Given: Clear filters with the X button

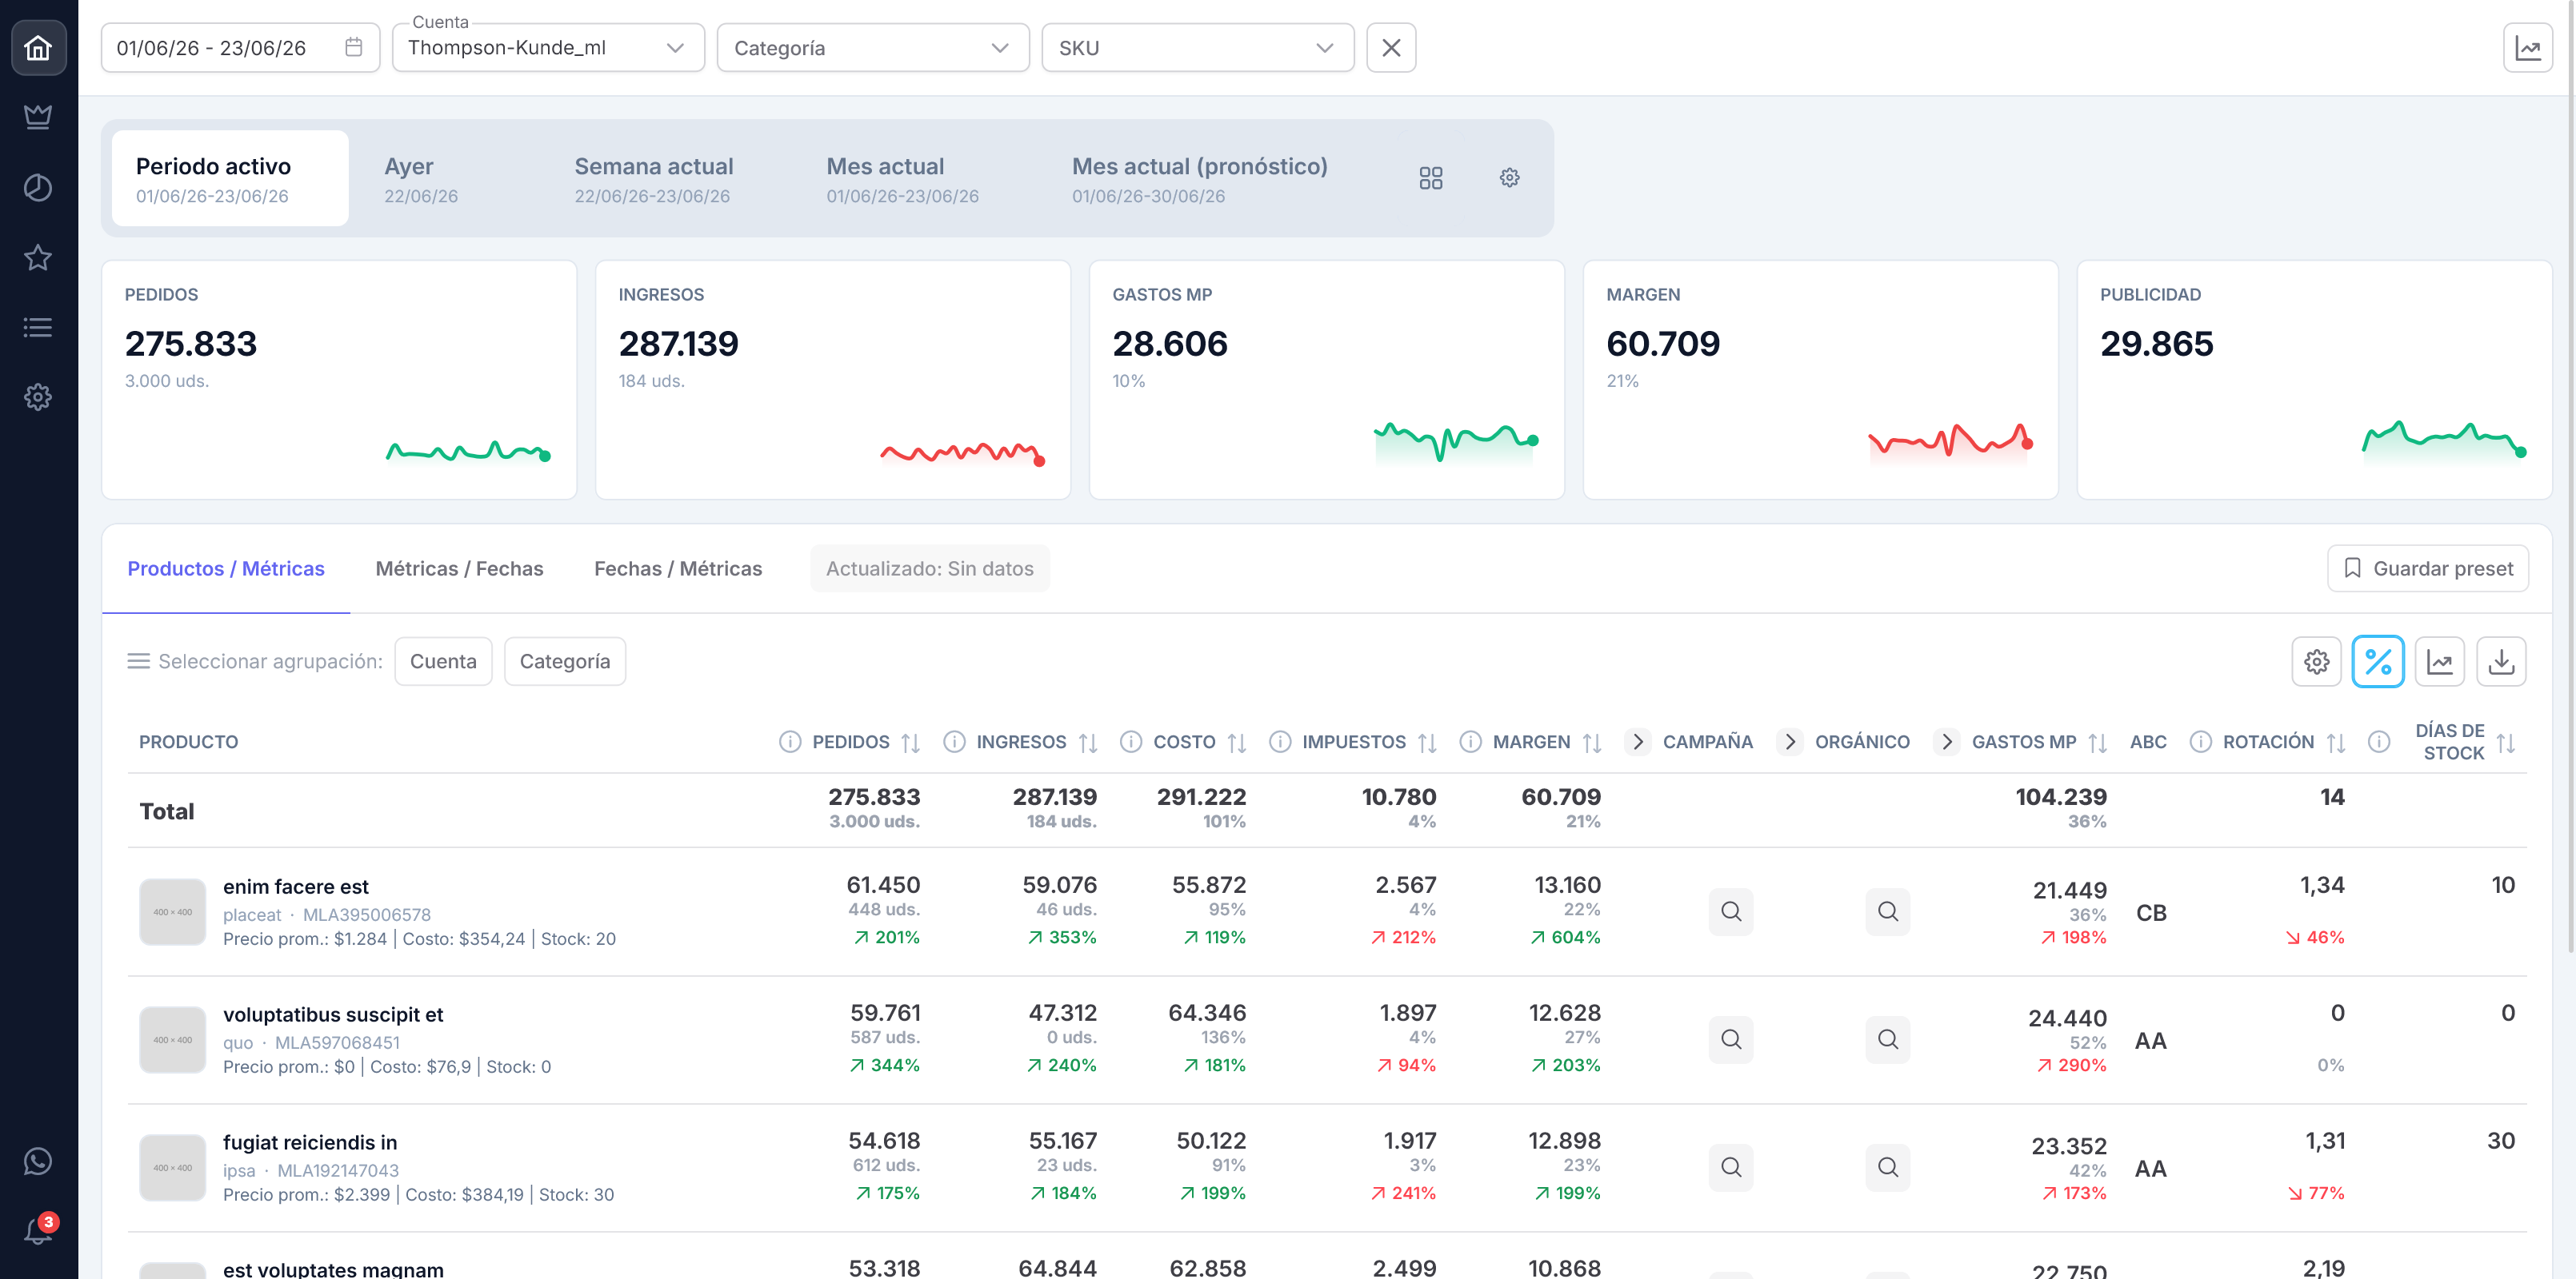Looking at the screenshot, I should pyautogui.click(x=1391, y=48).
